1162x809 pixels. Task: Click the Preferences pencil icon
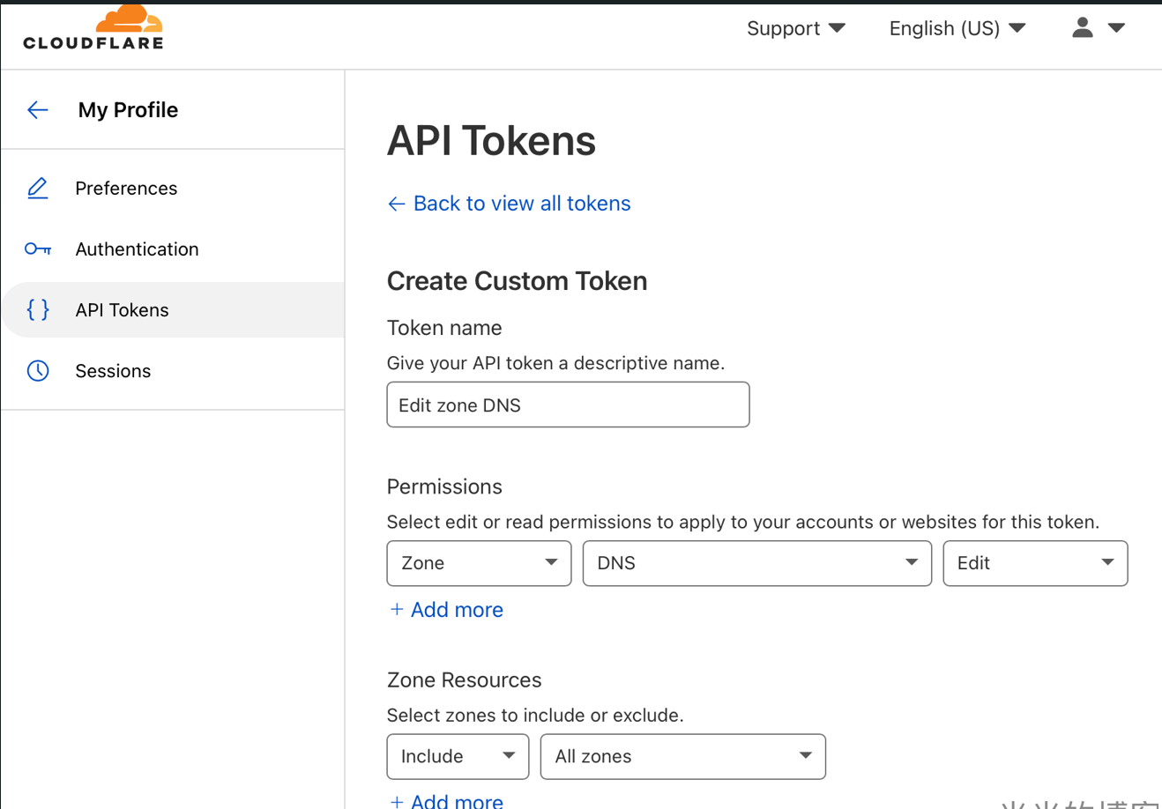38,188
